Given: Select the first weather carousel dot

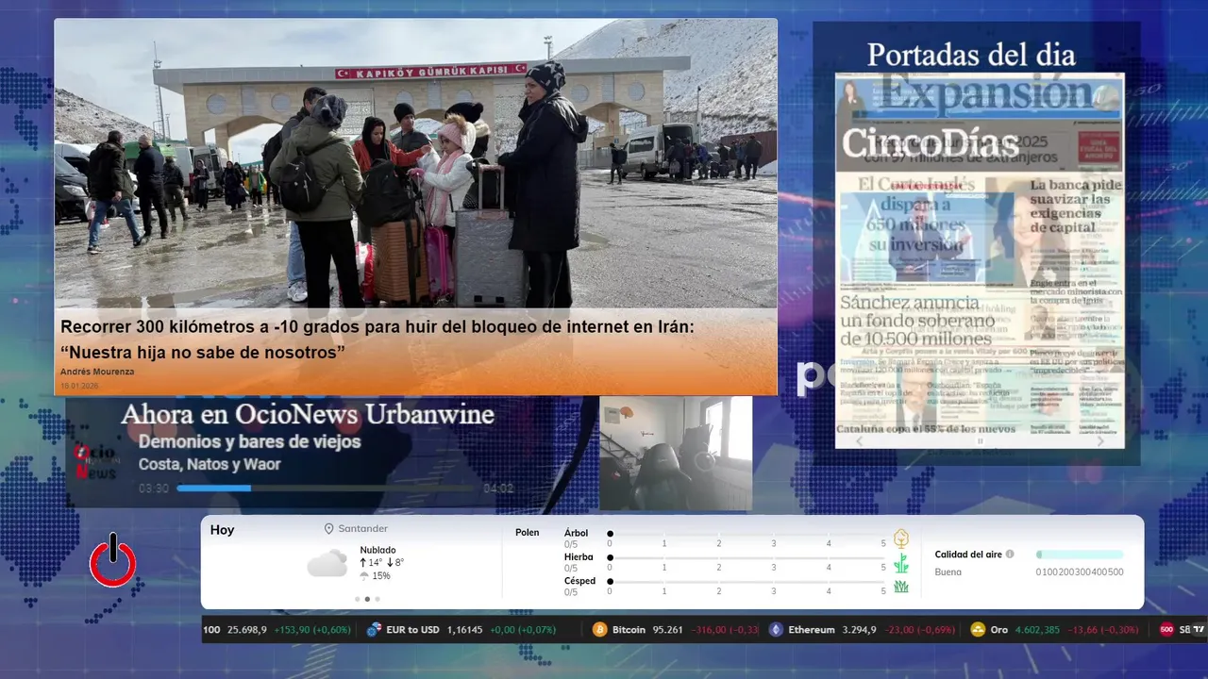Looking at the screenshot, I should pos(357,599).
